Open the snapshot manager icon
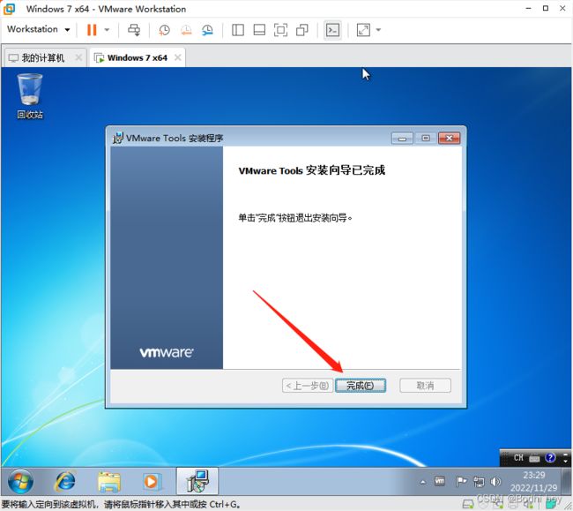 (x=207, y=30)
